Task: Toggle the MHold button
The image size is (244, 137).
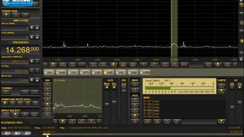Action: coord(175,65)
